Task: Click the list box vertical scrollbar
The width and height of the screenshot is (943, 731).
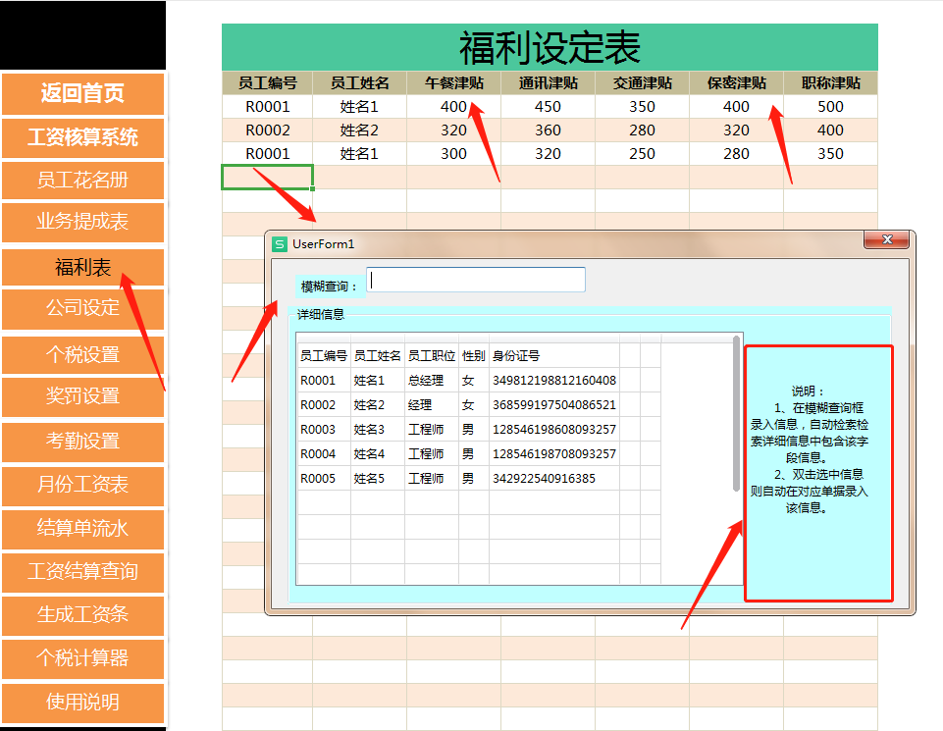Action: [736, 414]
